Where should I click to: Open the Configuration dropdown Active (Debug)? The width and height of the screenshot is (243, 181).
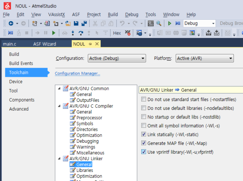click(117, 58)
